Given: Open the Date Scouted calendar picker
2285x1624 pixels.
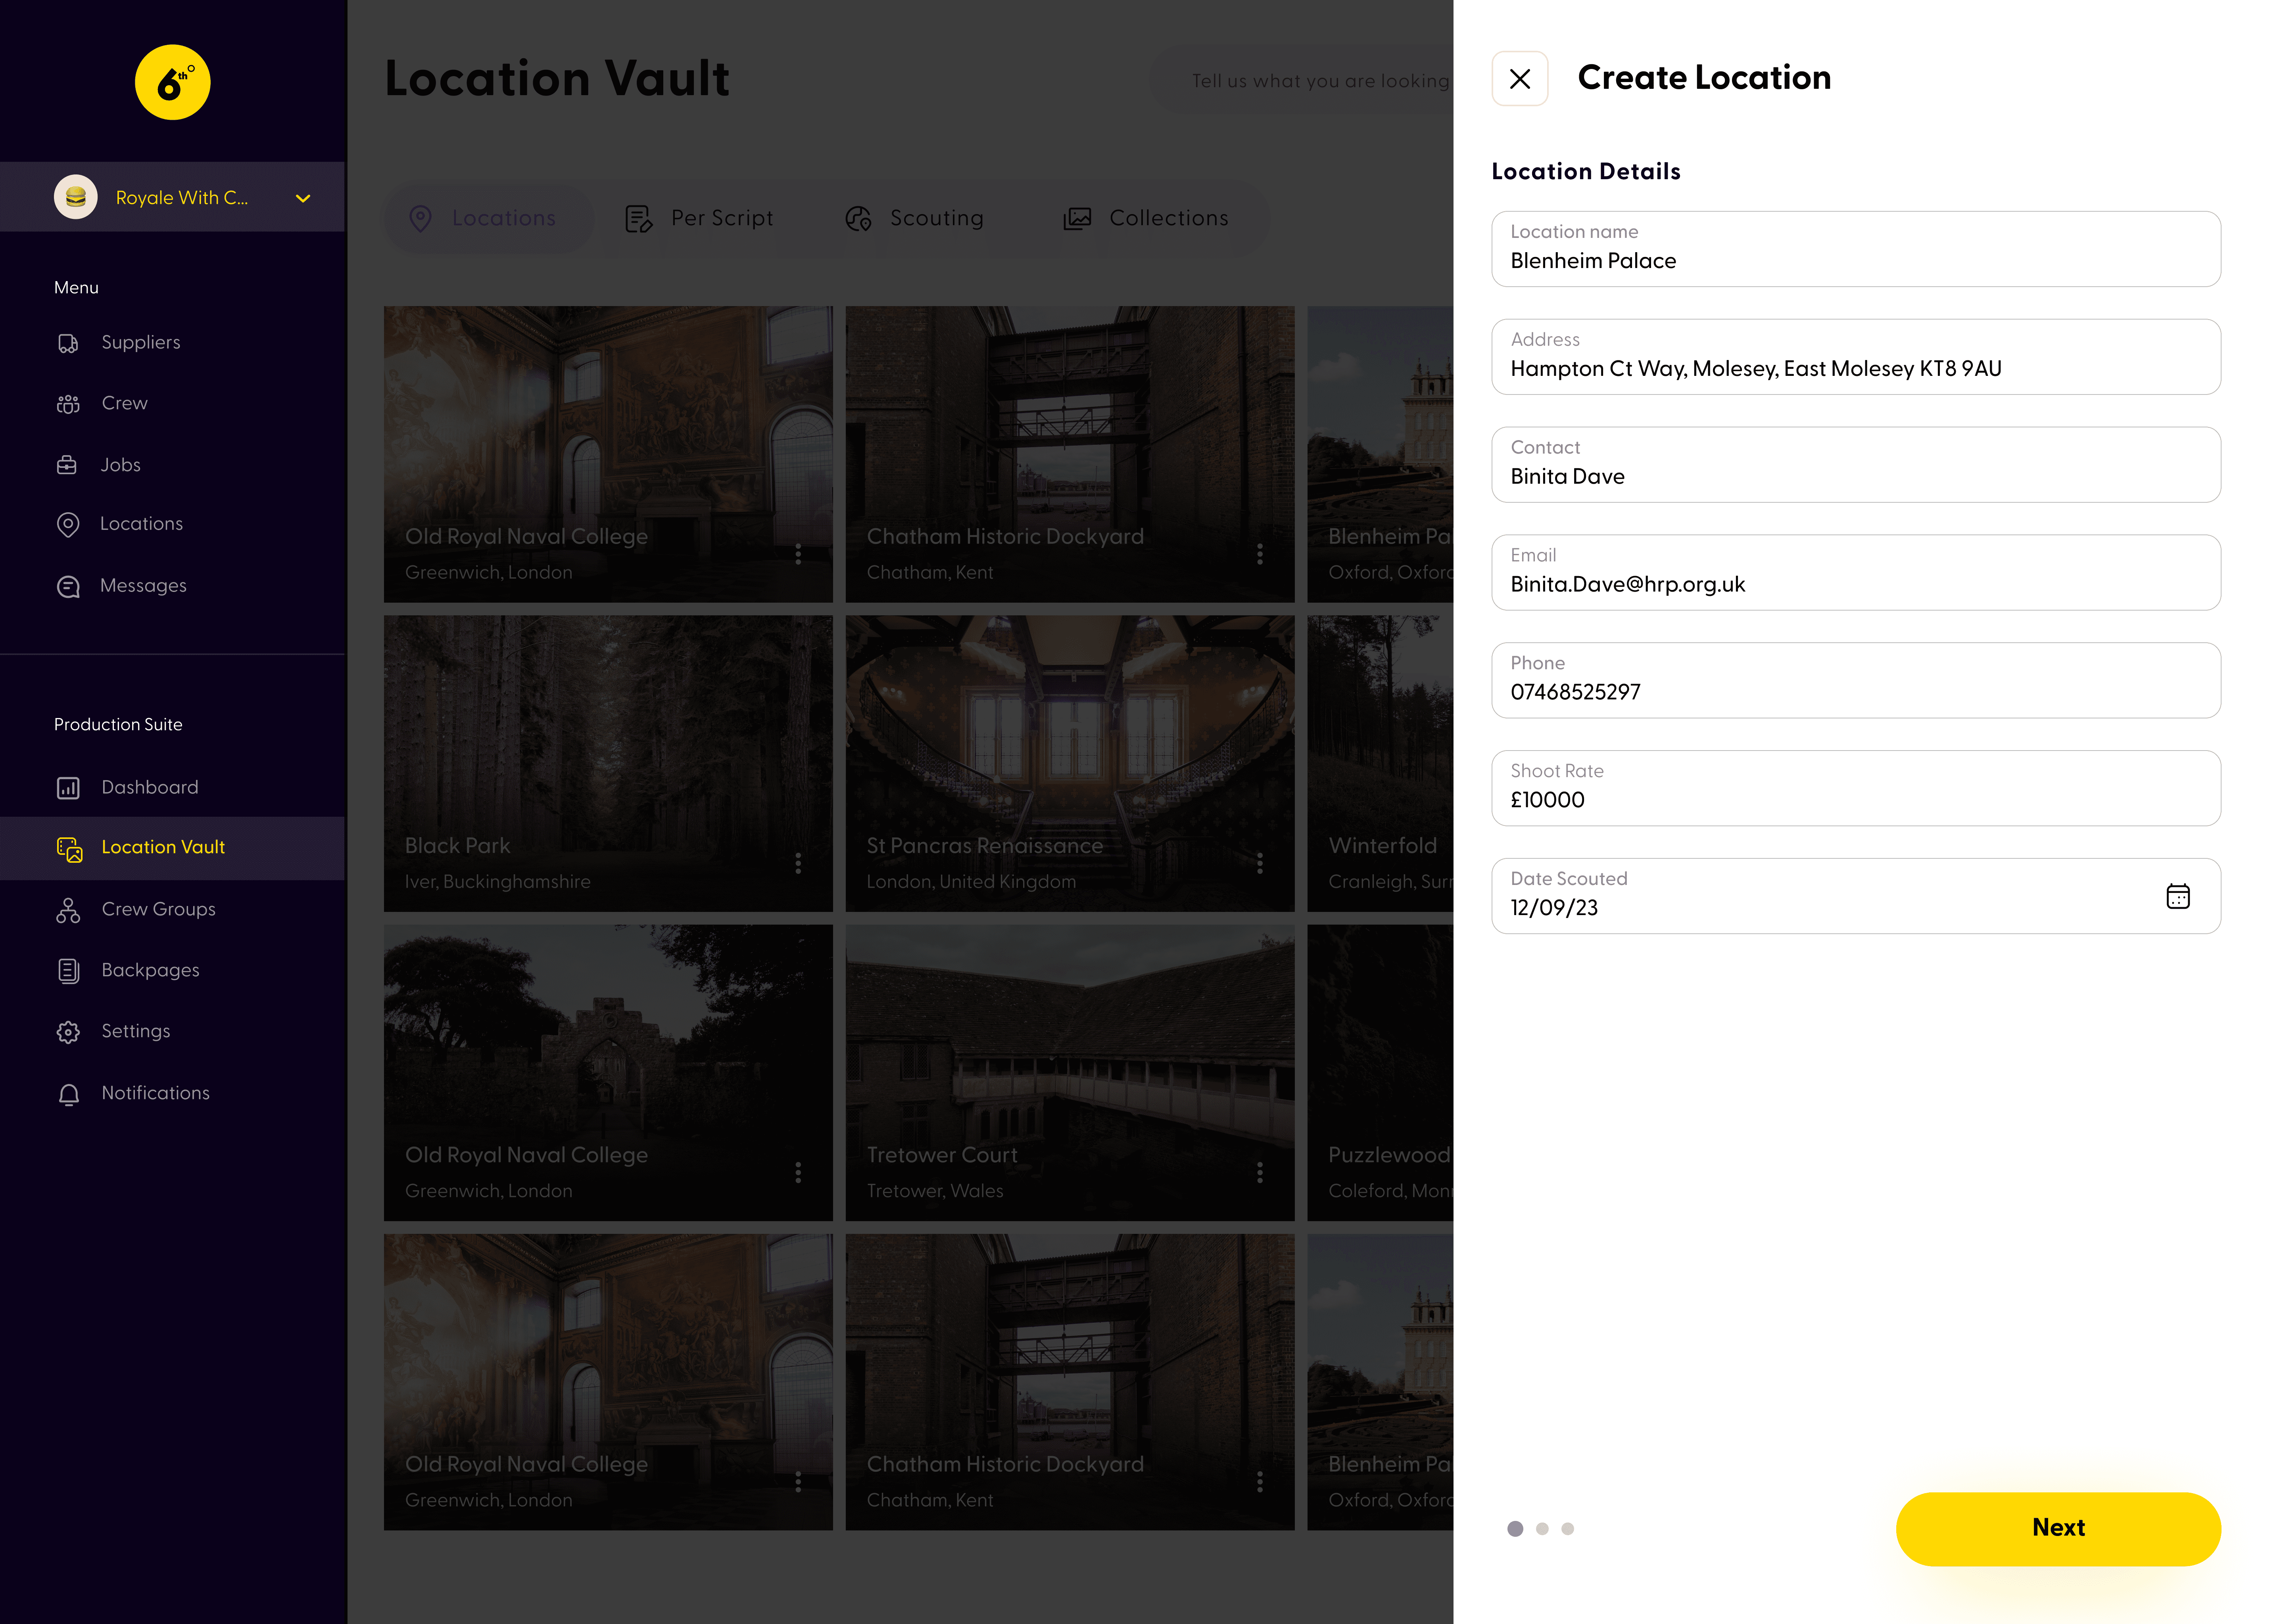Looking at the screenshot, I should pos(2177,896).
